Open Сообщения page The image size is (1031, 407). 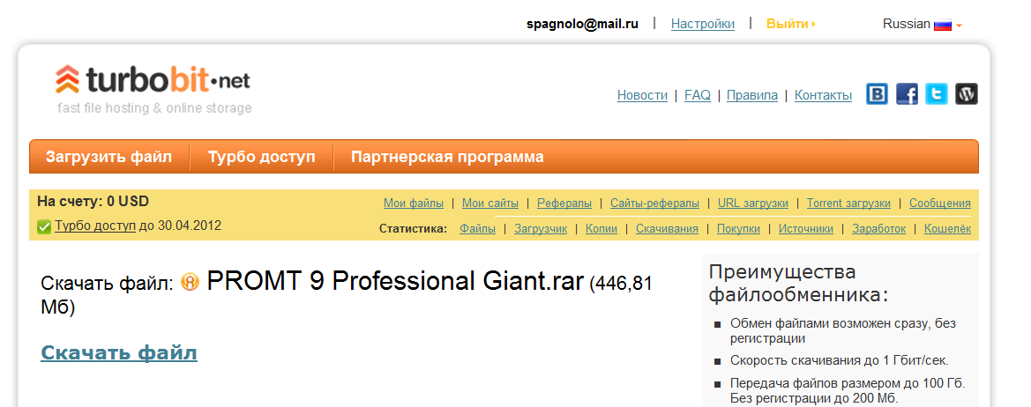[939, 203]
